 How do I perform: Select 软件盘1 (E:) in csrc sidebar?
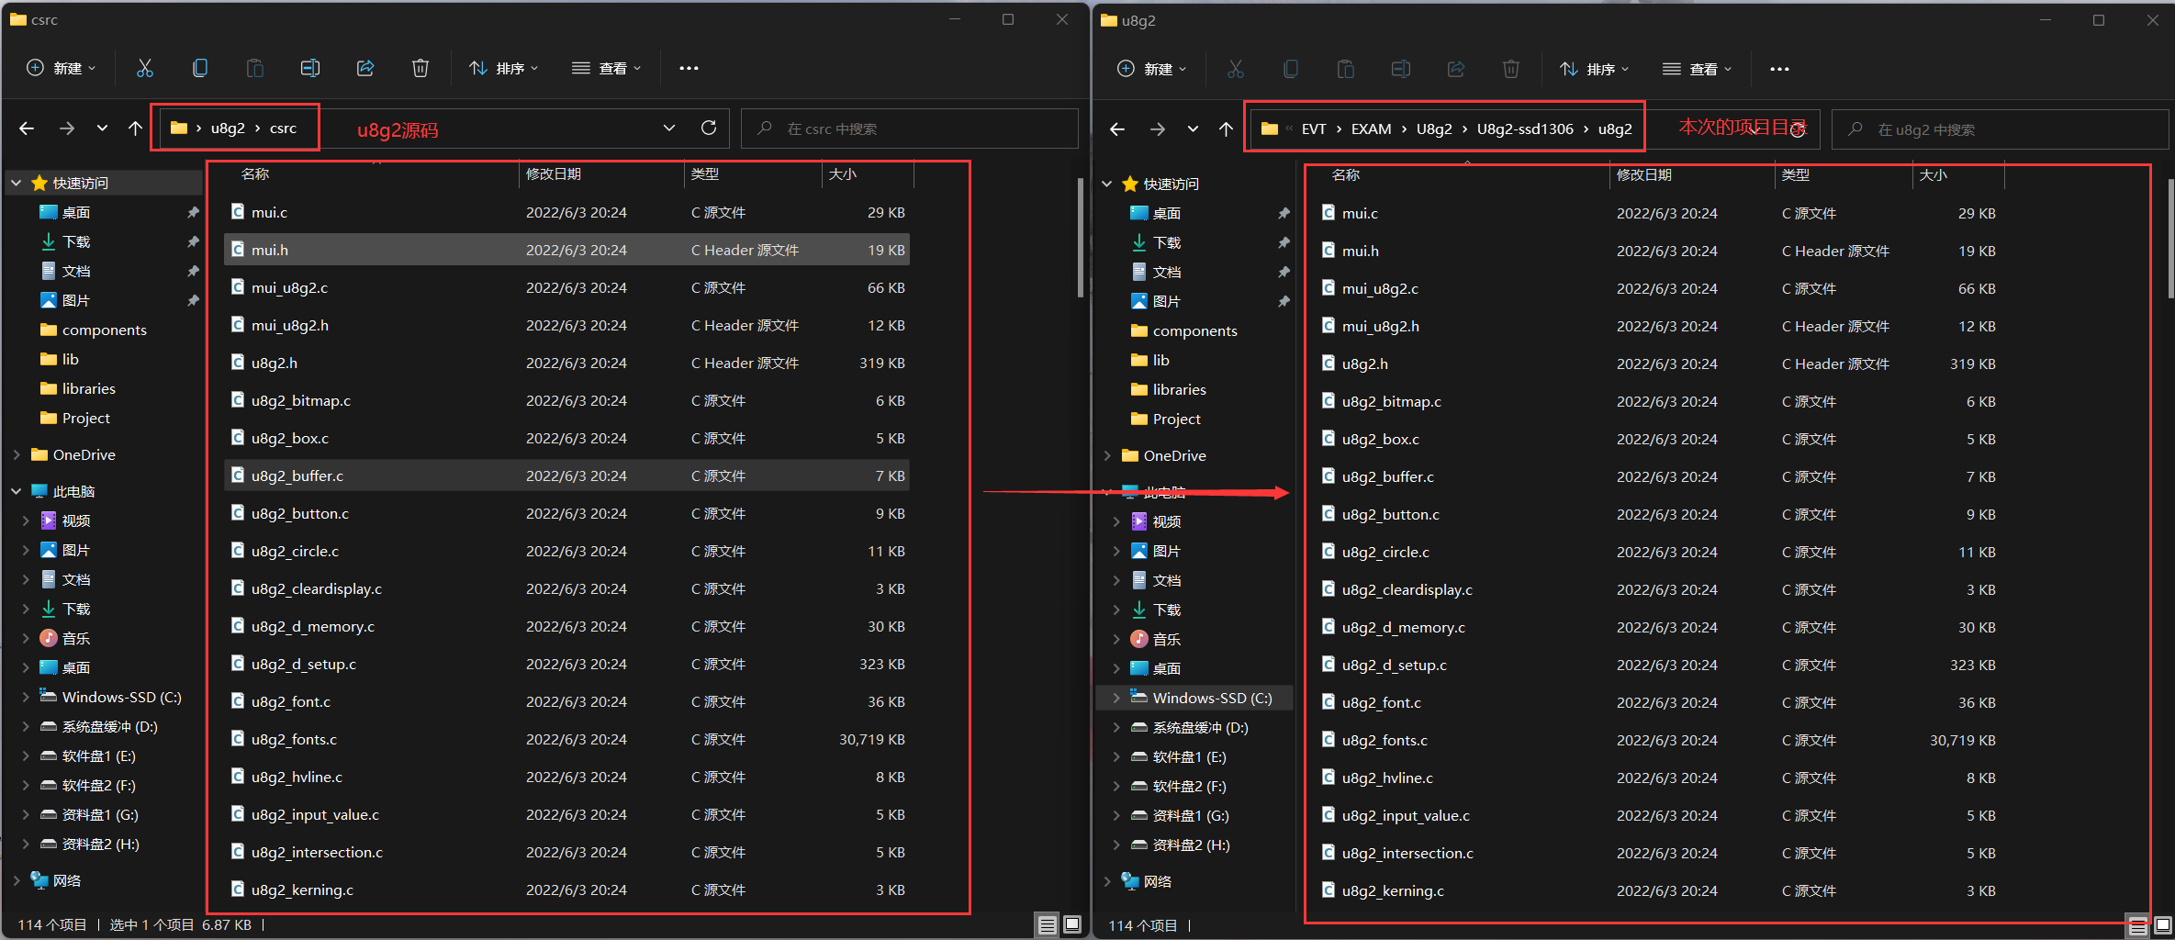point(98,755)
